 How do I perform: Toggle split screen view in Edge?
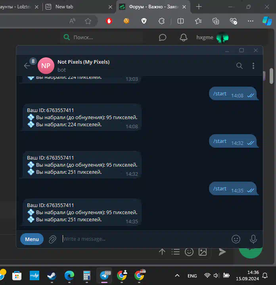pyautogui.click(x=180, y=21)
